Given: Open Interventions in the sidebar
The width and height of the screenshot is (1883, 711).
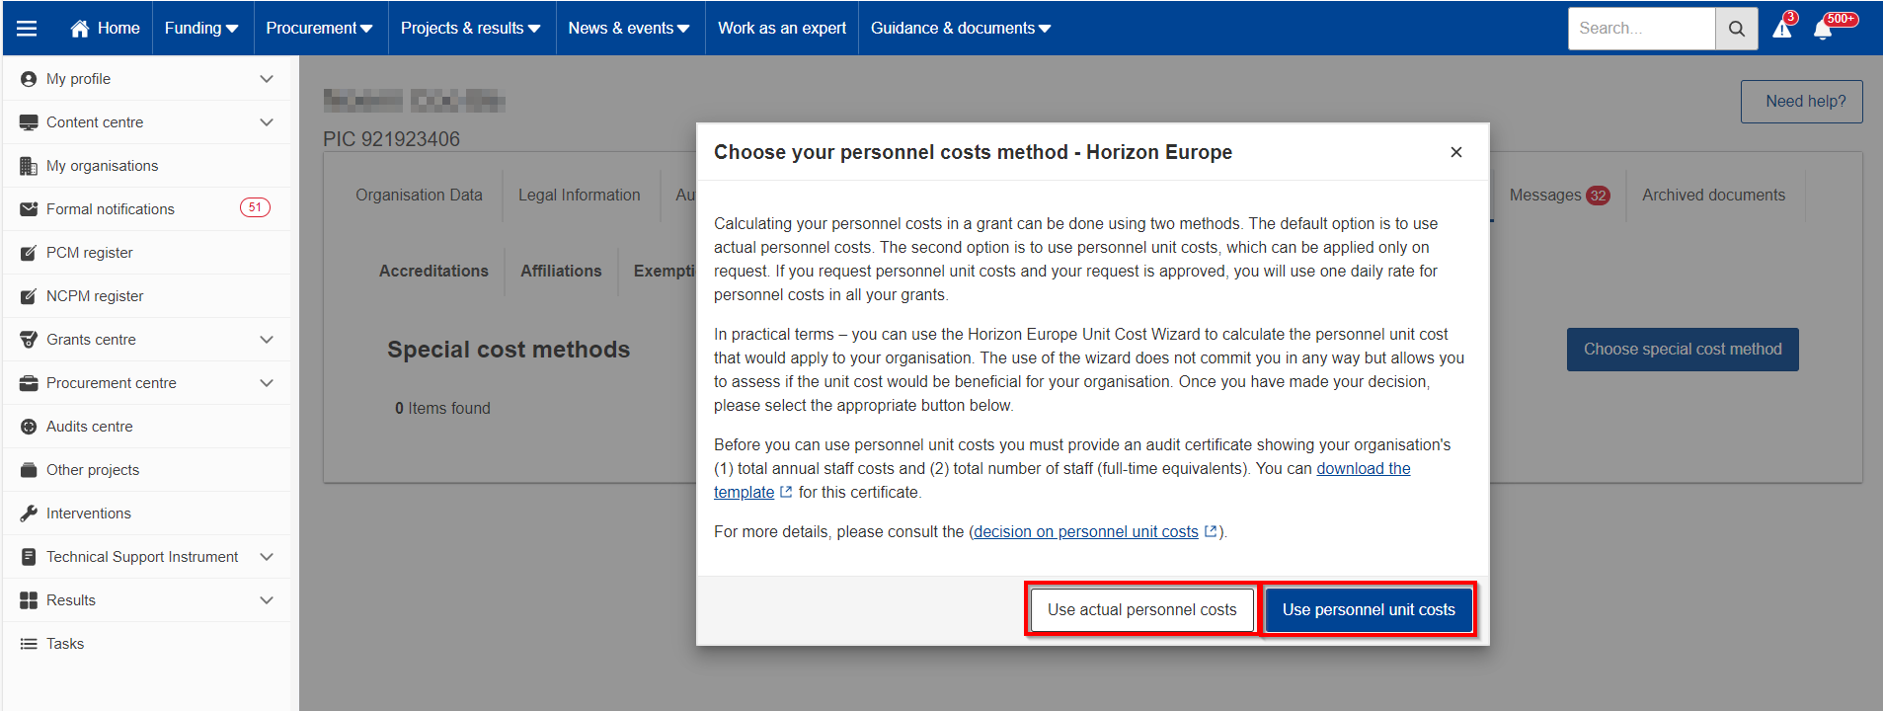Looking at the screenshot, I should (147, 513).
